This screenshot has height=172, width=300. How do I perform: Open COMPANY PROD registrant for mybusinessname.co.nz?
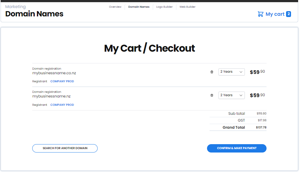[62, 81]
